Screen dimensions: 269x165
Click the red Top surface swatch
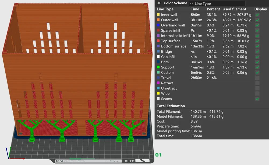pos(158,41)
